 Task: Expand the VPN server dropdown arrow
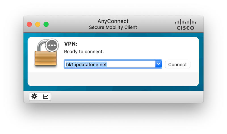coord(159,64)
